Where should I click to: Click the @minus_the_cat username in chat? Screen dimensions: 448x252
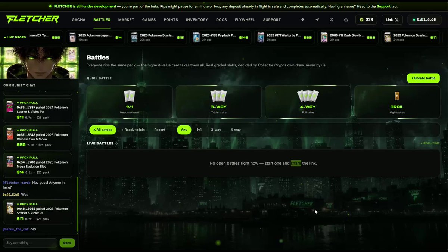pos(15,229)
